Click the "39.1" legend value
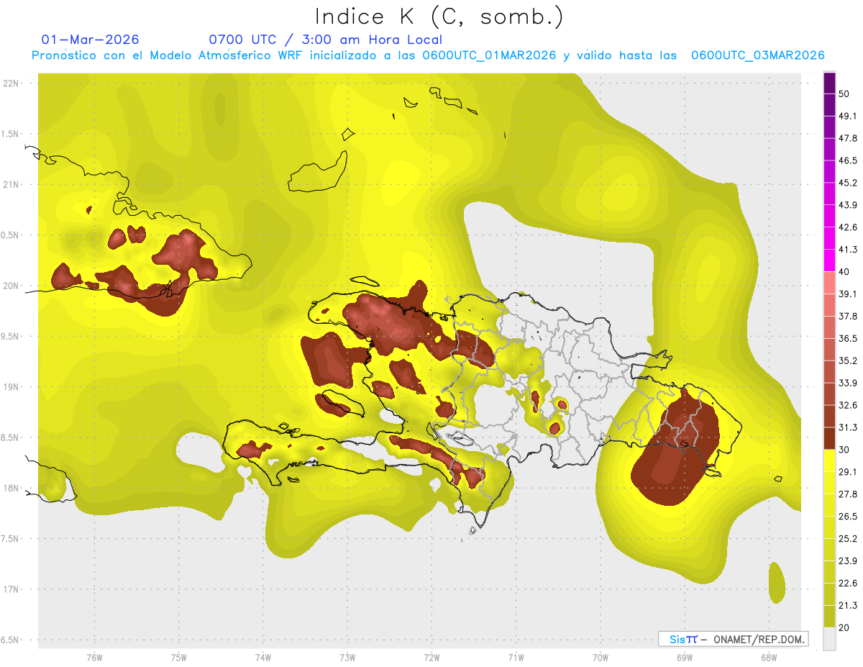The height and width of the screenshot is (667, 863). [848, 294]
